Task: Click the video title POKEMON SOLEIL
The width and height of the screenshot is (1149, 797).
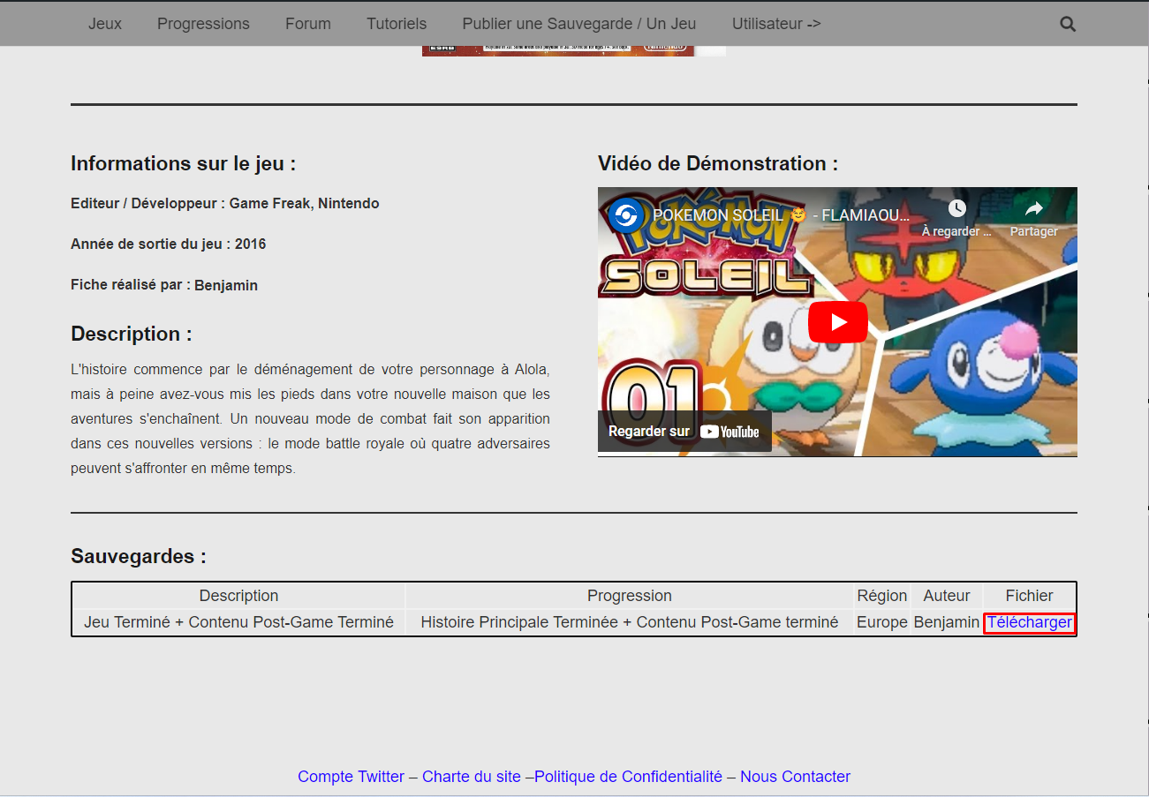Action: [781, 214]
